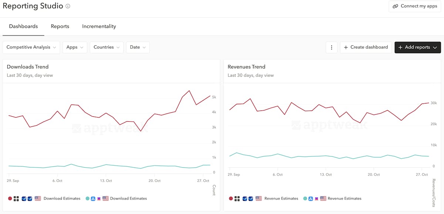Open the Date filter dropdown
This screenshot has width=444, height=214.
138,47
